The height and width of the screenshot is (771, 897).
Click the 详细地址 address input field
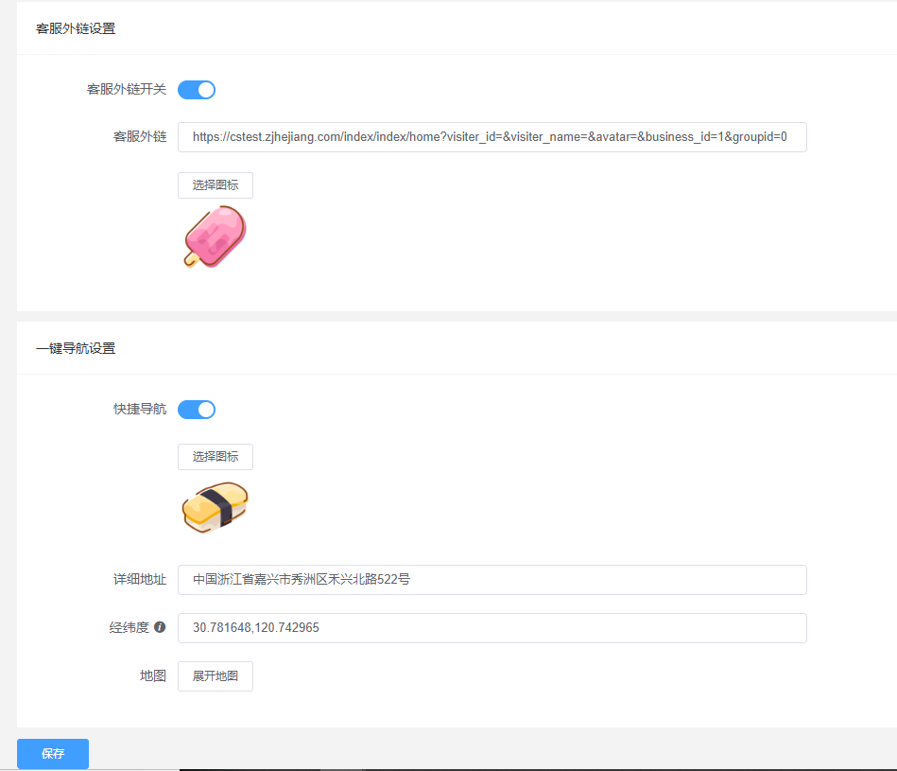(x=492, y=580)
